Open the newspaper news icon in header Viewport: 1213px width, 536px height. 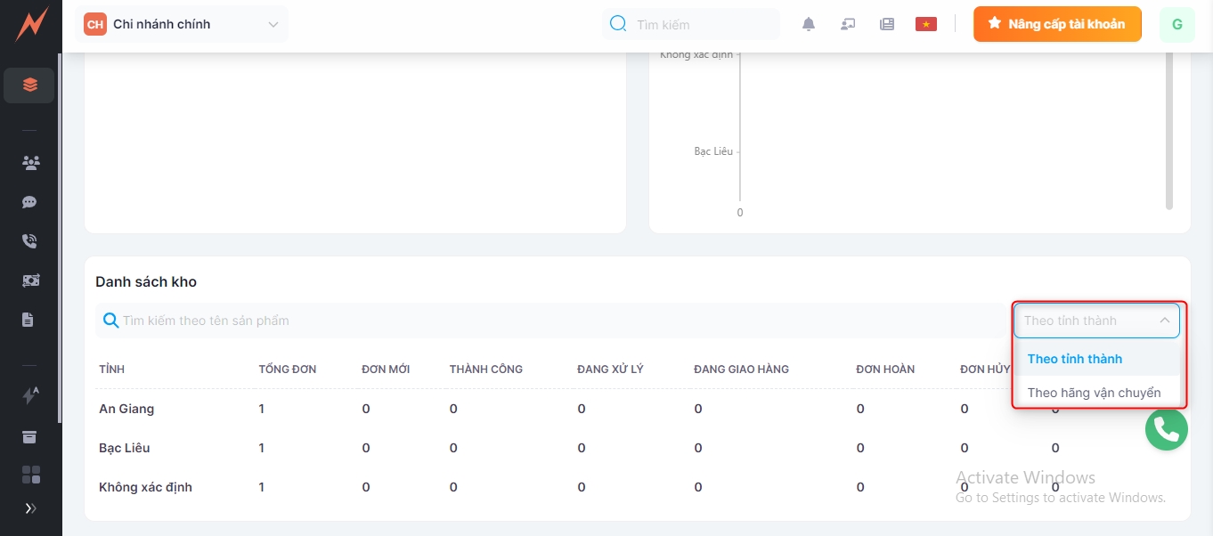pyautogui.click(x=887, y=25)
